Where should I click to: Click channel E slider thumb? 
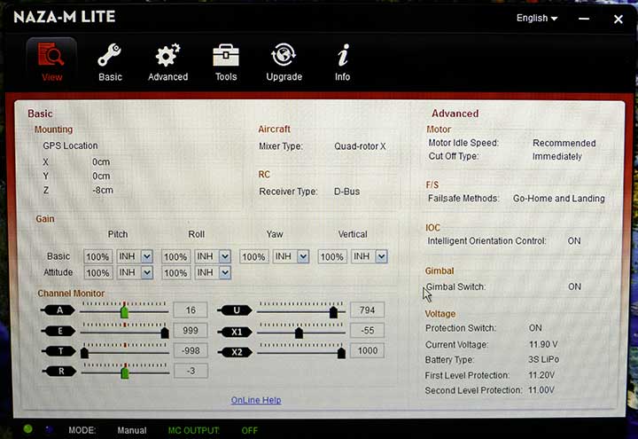(165, 333)
